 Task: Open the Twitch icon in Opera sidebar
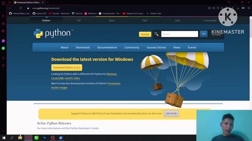tap(3, 31)
